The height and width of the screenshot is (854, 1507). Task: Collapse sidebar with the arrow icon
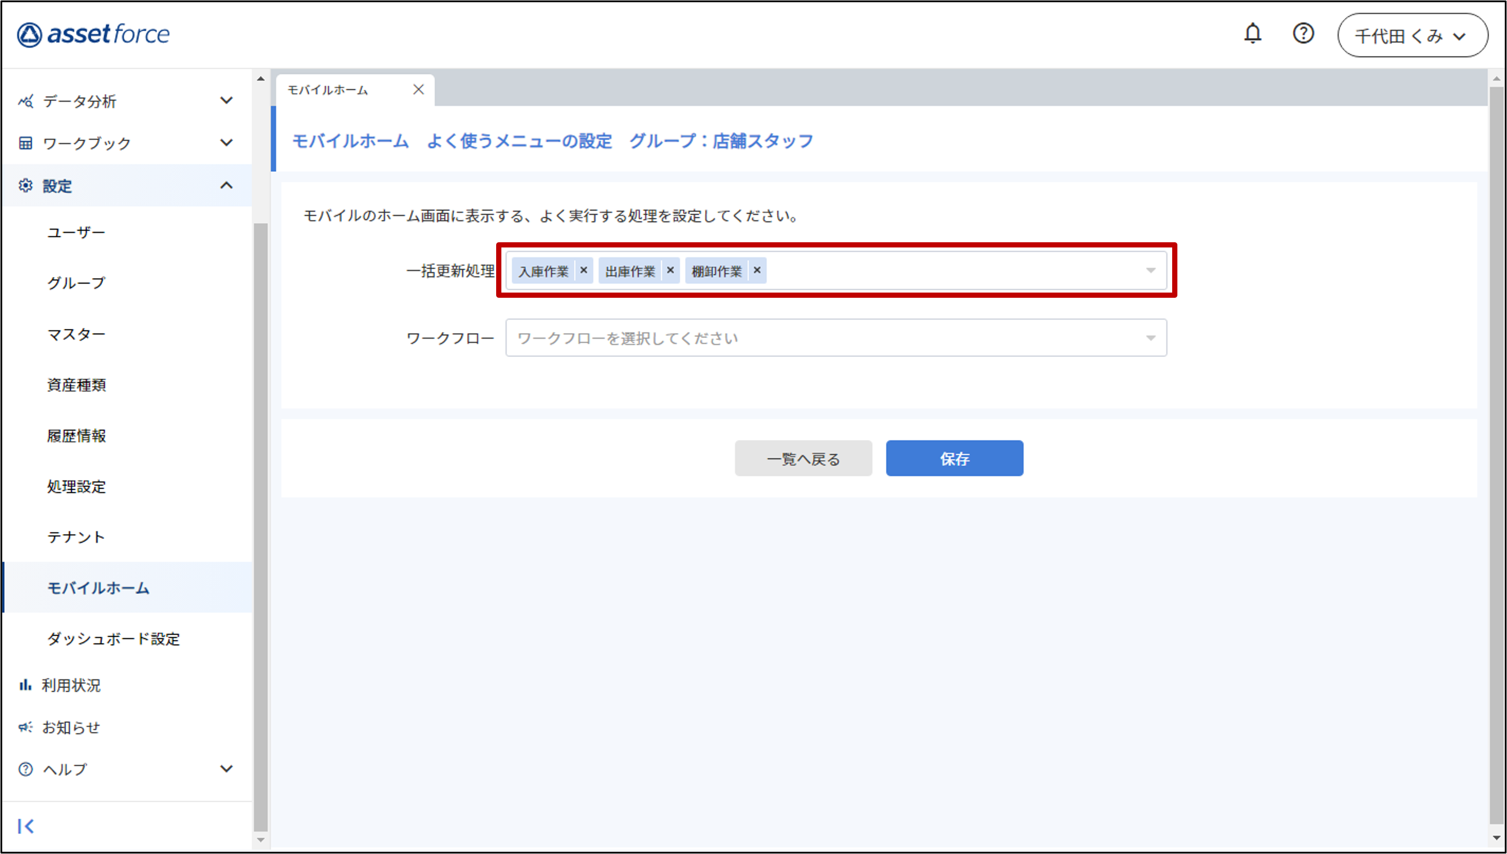pyautogui.click(x=26, y=826)
